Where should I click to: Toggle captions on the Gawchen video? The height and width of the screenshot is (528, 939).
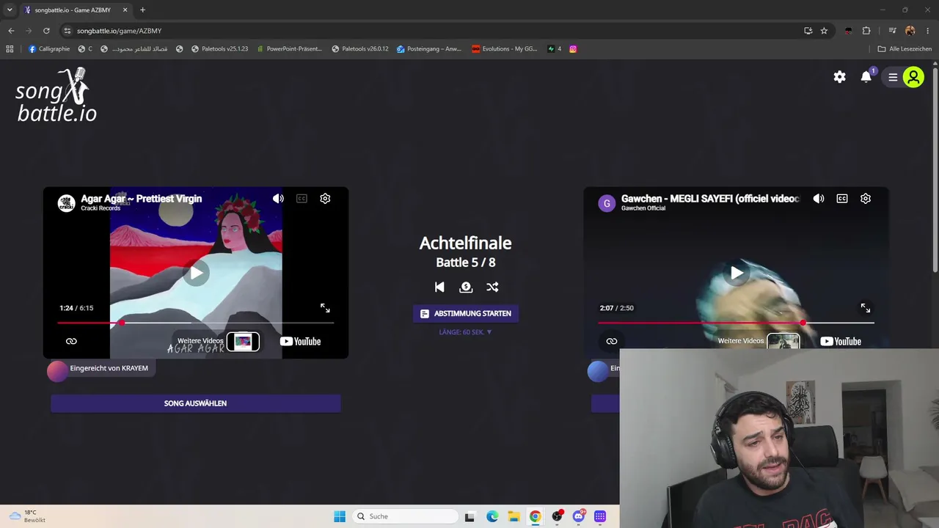[842, 199]
